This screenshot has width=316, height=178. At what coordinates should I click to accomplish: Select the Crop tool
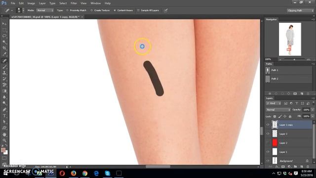point(4,48)
